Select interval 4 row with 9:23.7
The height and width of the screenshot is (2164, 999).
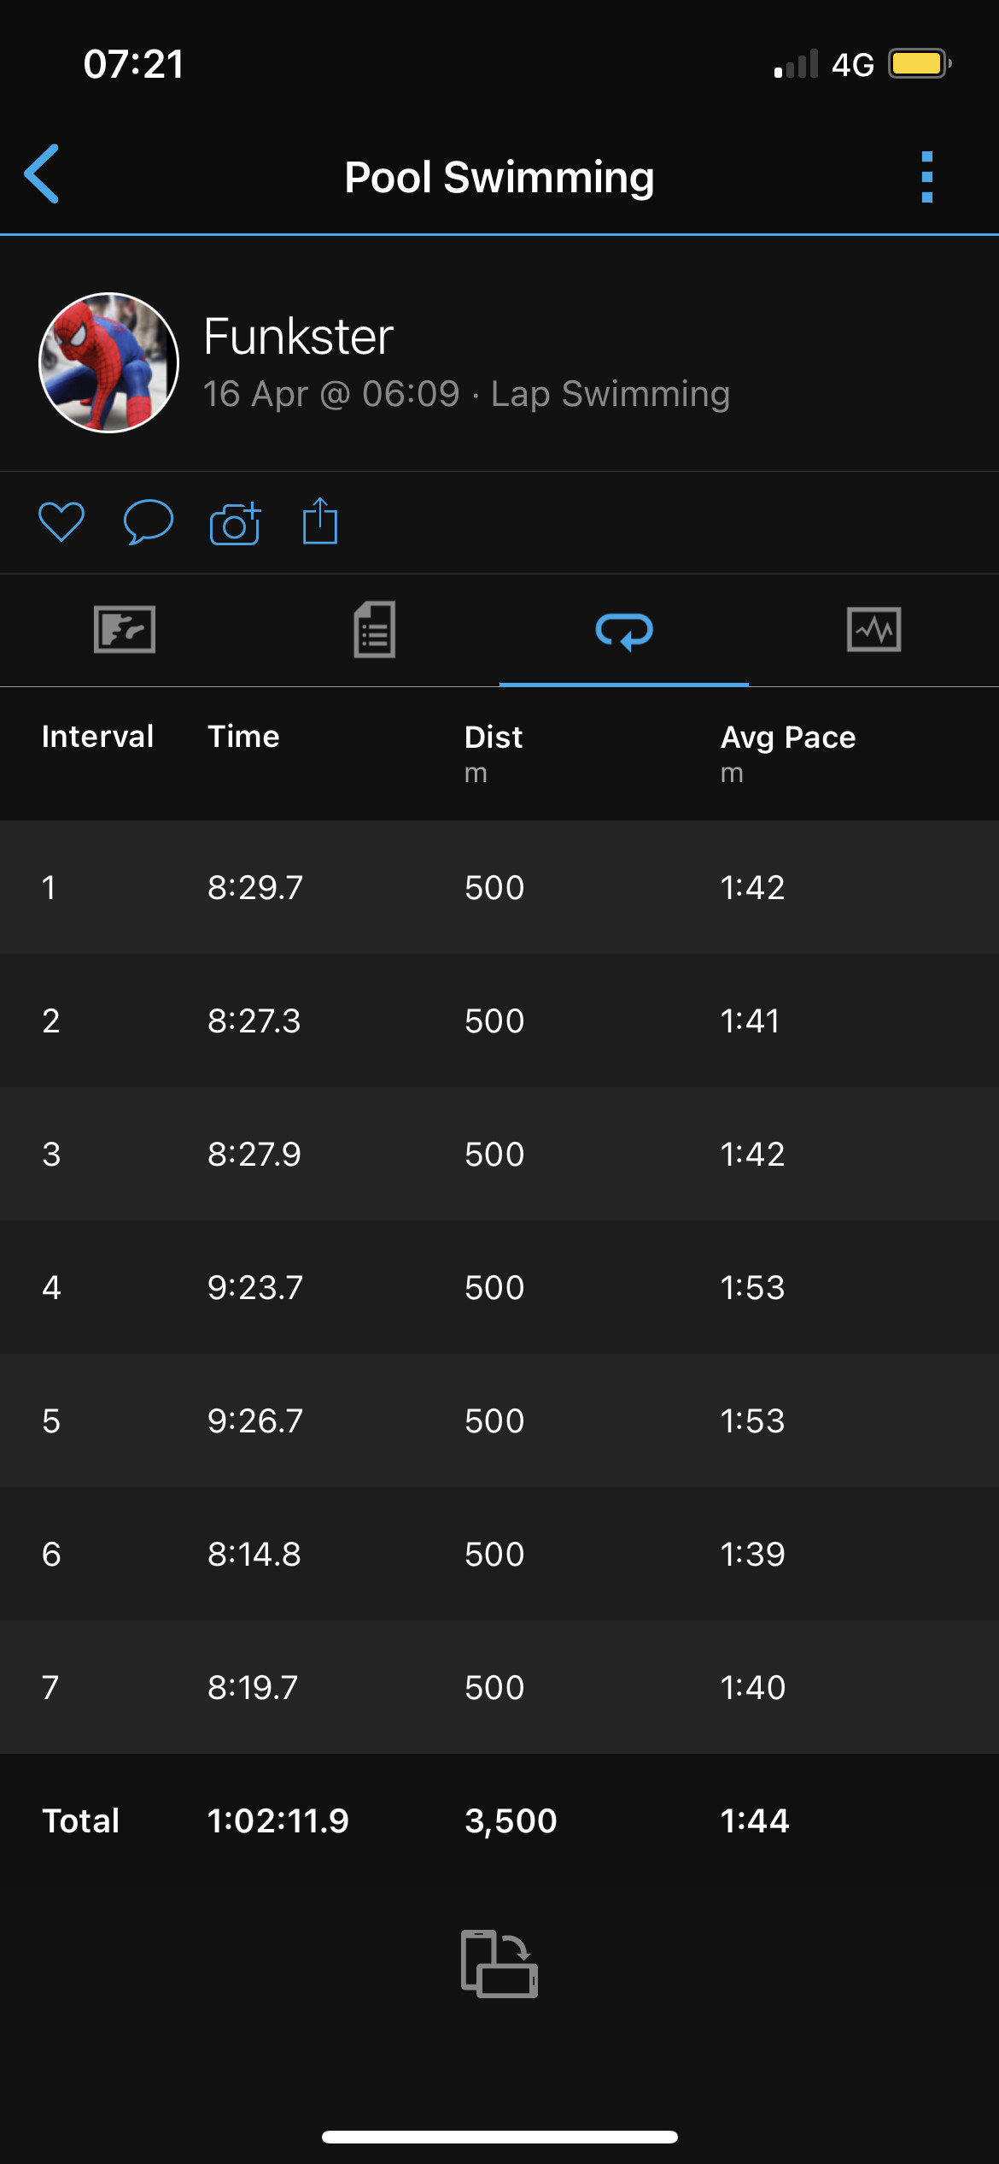pos(499,1287)
